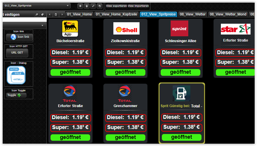Go to next view tab arrow
Viewport: 257px width, 146px height.
coord(62,14)
